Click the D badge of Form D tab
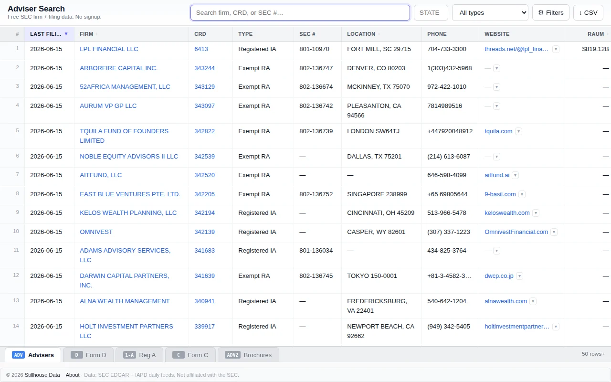Image resolution: width=611 pixels, height=382 pixels. click(x=76, y=355)
